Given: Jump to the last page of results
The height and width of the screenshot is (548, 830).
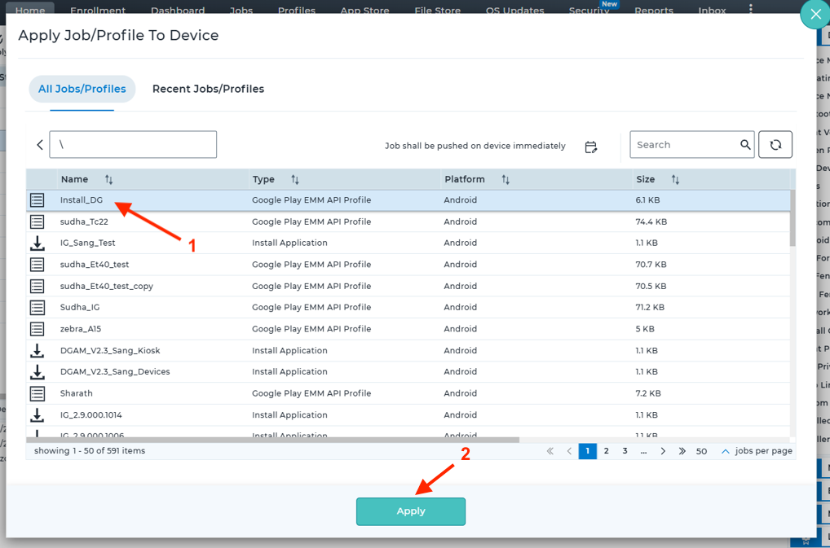Looking at the screenshot, I should pyautogui.click(x=682, y=451).
